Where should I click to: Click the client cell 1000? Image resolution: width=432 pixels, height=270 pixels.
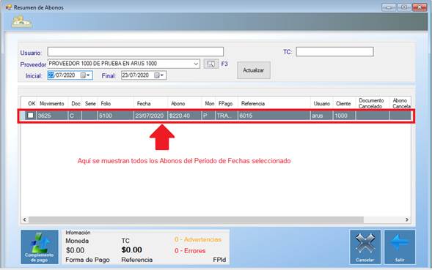(x=345, y=116)
